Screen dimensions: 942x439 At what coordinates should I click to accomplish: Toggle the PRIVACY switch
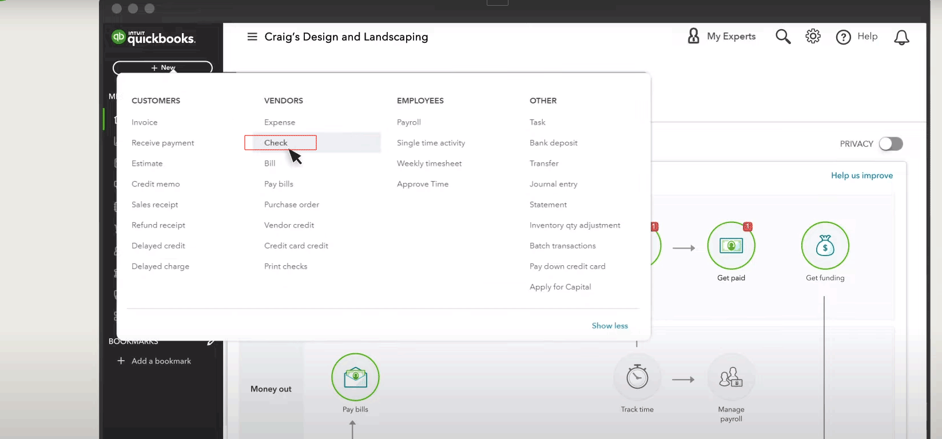tap(891, 143)
